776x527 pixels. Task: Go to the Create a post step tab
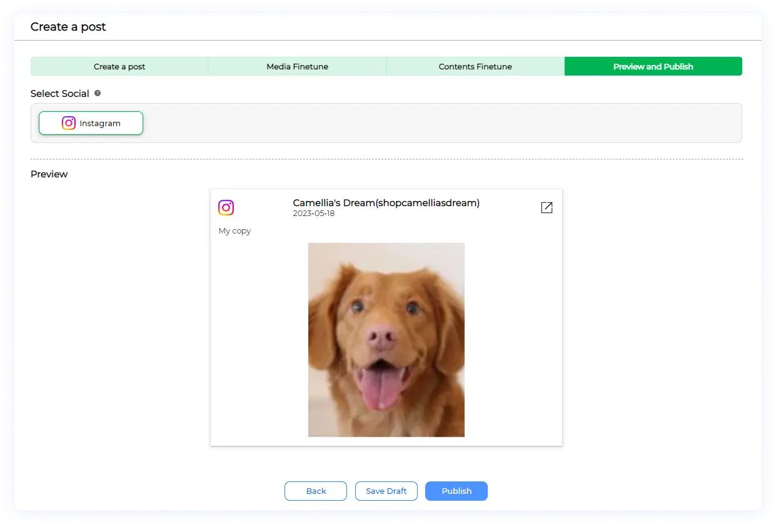(x=119, y=66)
